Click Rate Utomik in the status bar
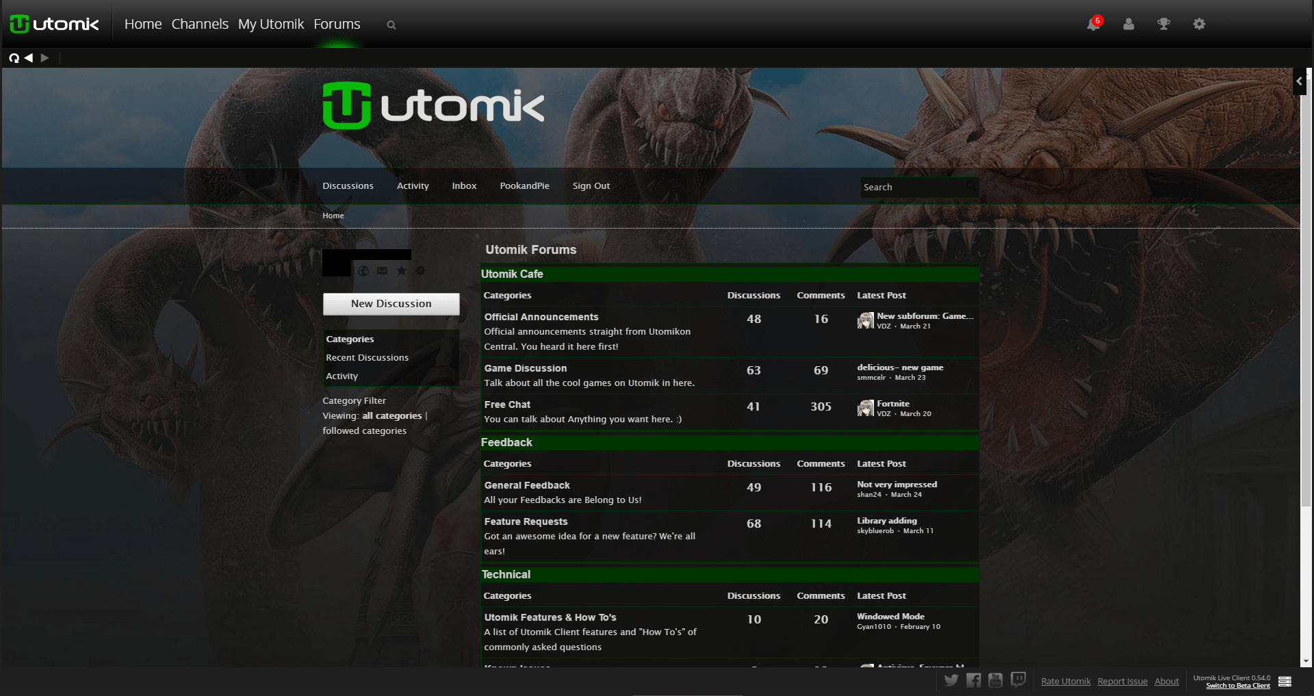This screenshot has height=696, width=1314. click(x=1066, y=682)
